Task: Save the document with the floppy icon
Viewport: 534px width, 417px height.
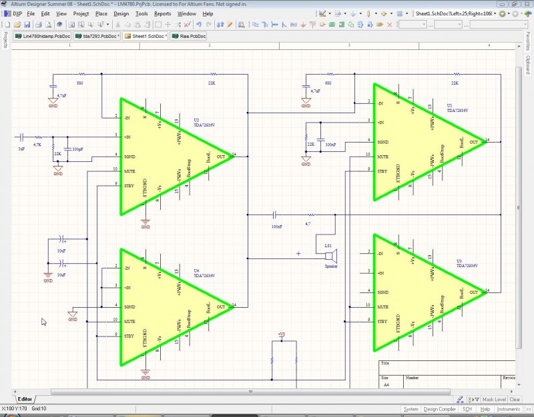Action: [x=27, y=25]
